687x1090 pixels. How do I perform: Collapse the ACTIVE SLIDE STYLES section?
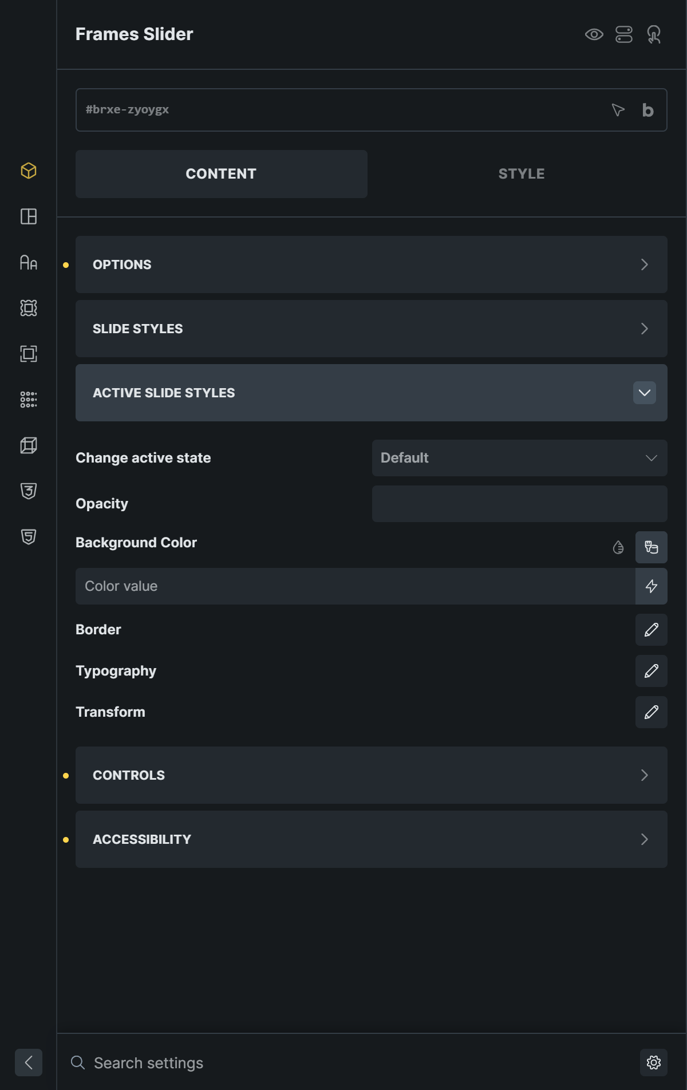[372, 393]
